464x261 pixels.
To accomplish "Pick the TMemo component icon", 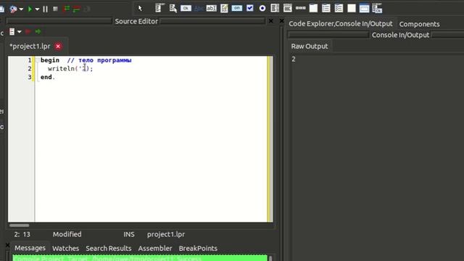I will coord(224,8).
